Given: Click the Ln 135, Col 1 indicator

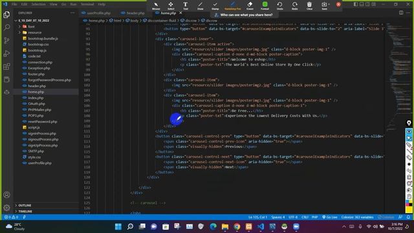Looking at the screenshot, I should pyautogui.click(x=257, y=217).
